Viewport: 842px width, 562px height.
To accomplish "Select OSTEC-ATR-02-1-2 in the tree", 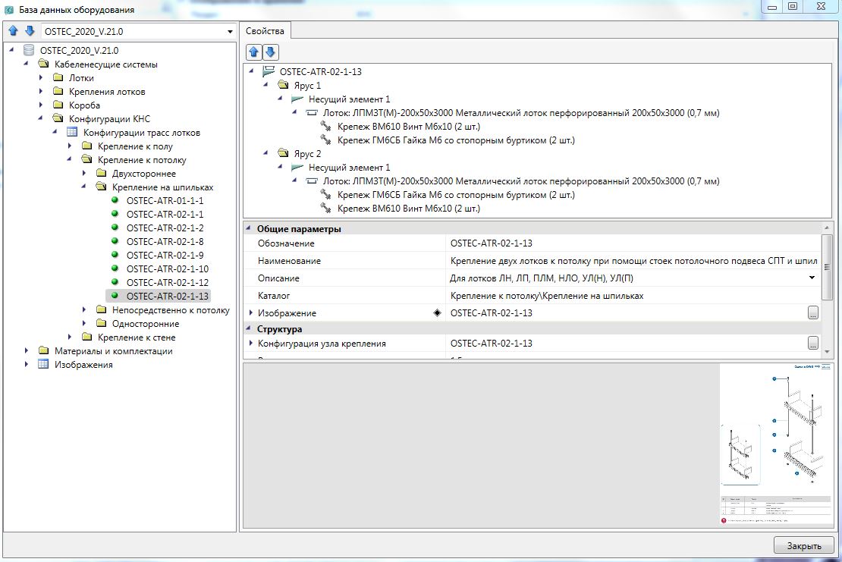I will pyautogui.click(x=165, y=228).
